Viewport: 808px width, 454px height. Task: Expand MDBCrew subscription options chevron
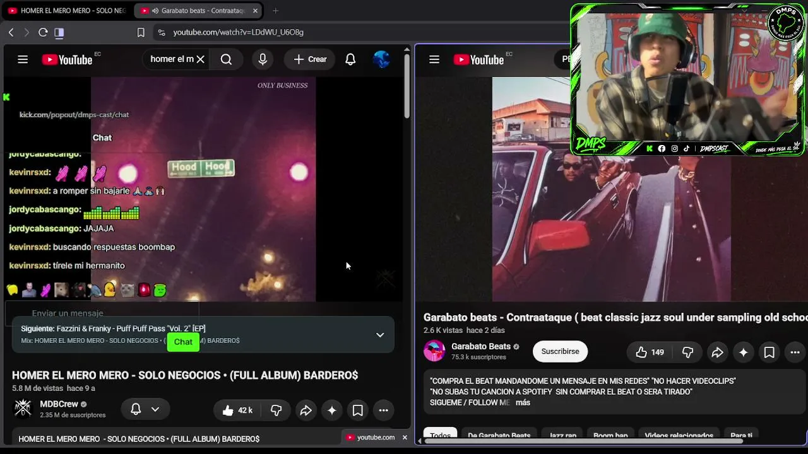(x=155, y=409)
